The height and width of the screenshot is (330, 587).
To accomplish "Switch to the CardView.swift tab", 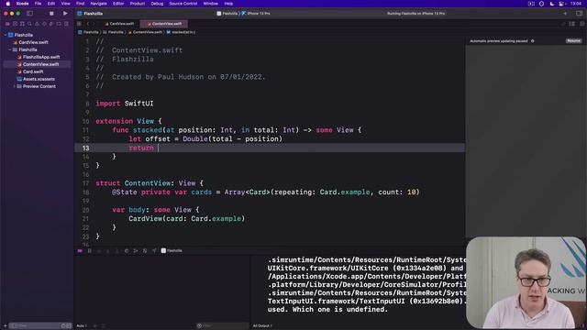I will point(119,24).
